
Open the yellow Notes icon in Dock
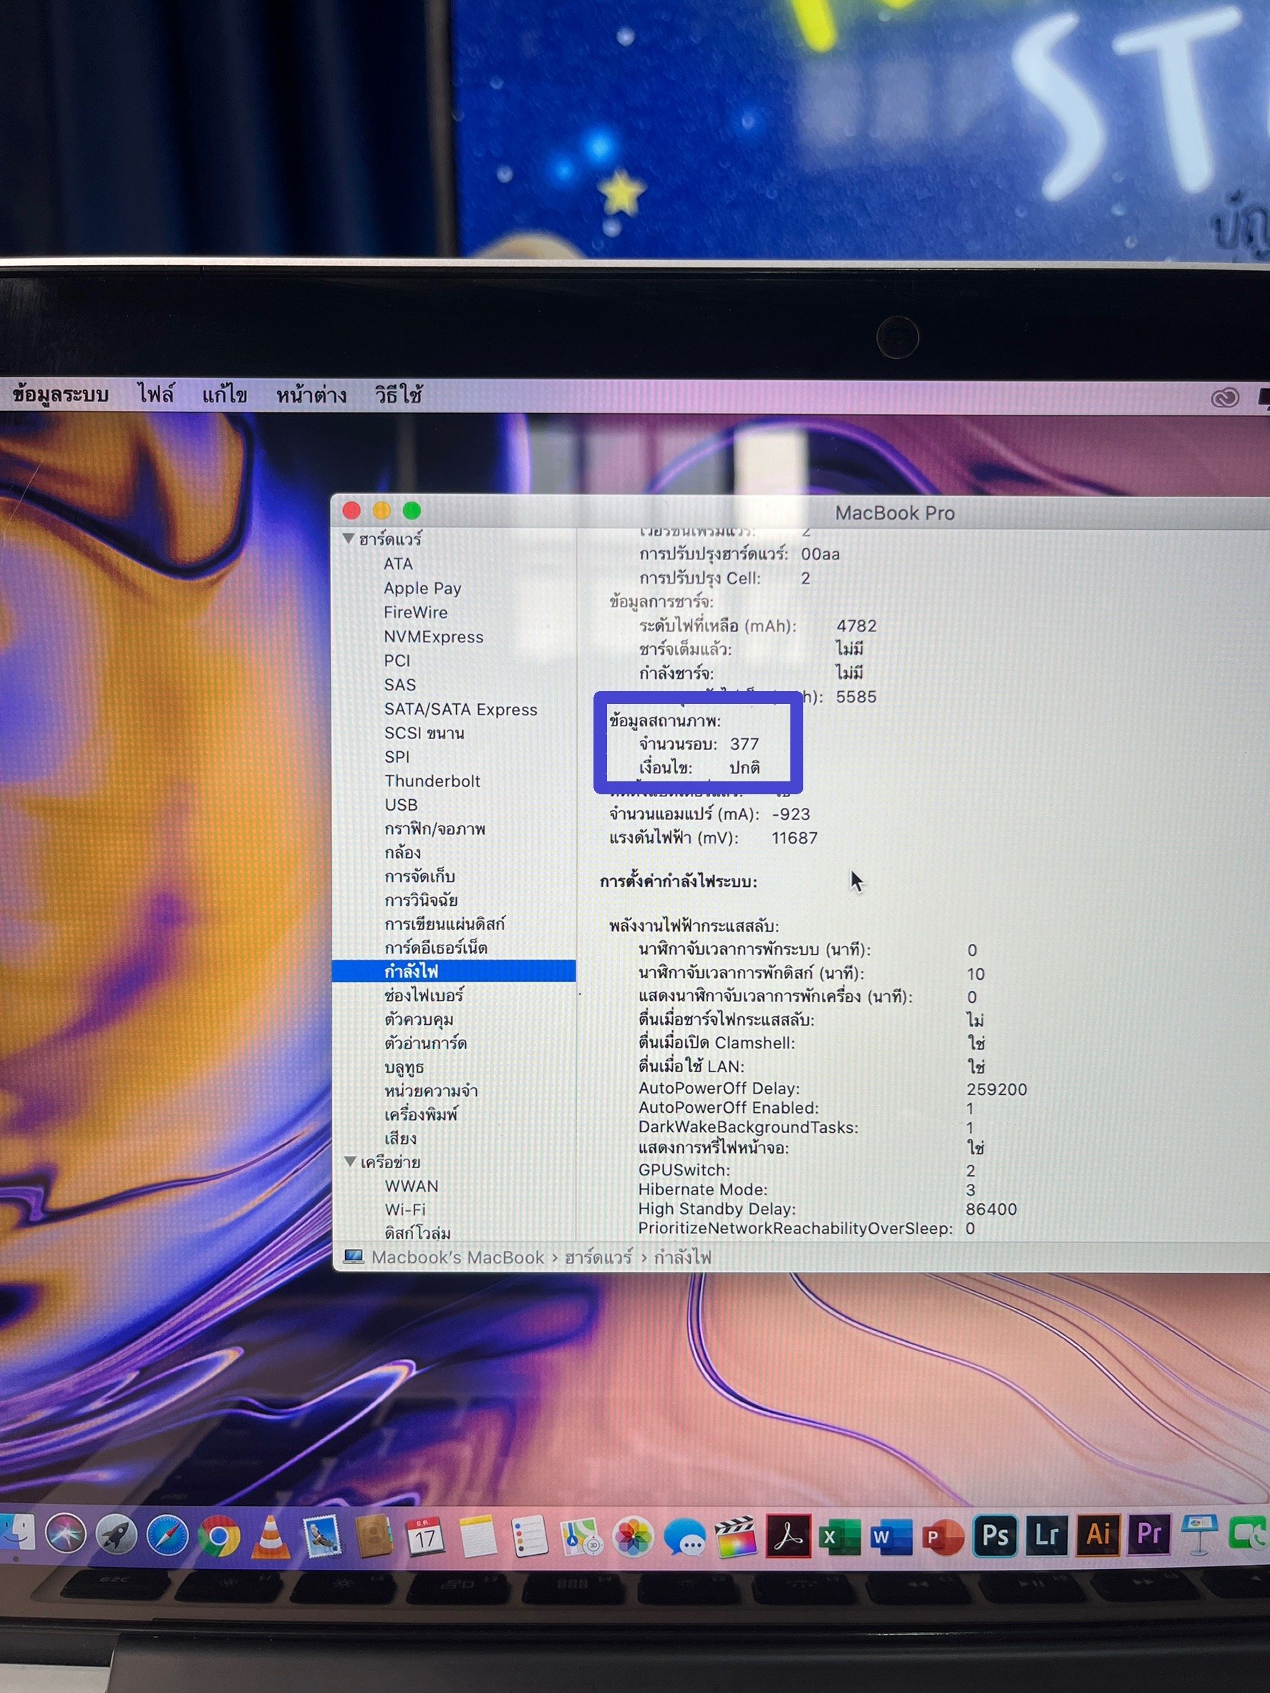pos(478,1536)
